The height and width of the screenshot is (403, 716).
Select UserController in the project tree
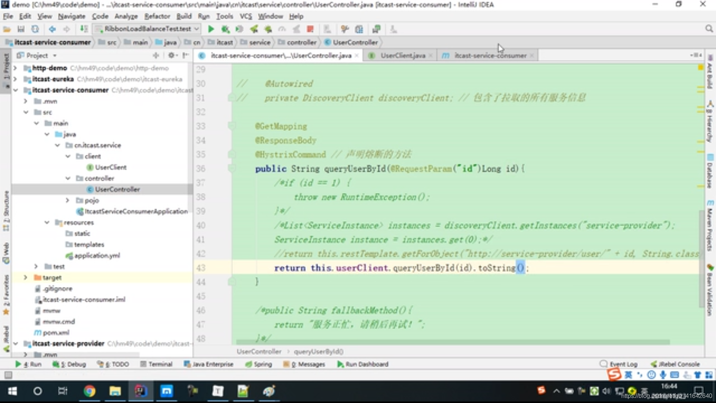click(117, 190)
